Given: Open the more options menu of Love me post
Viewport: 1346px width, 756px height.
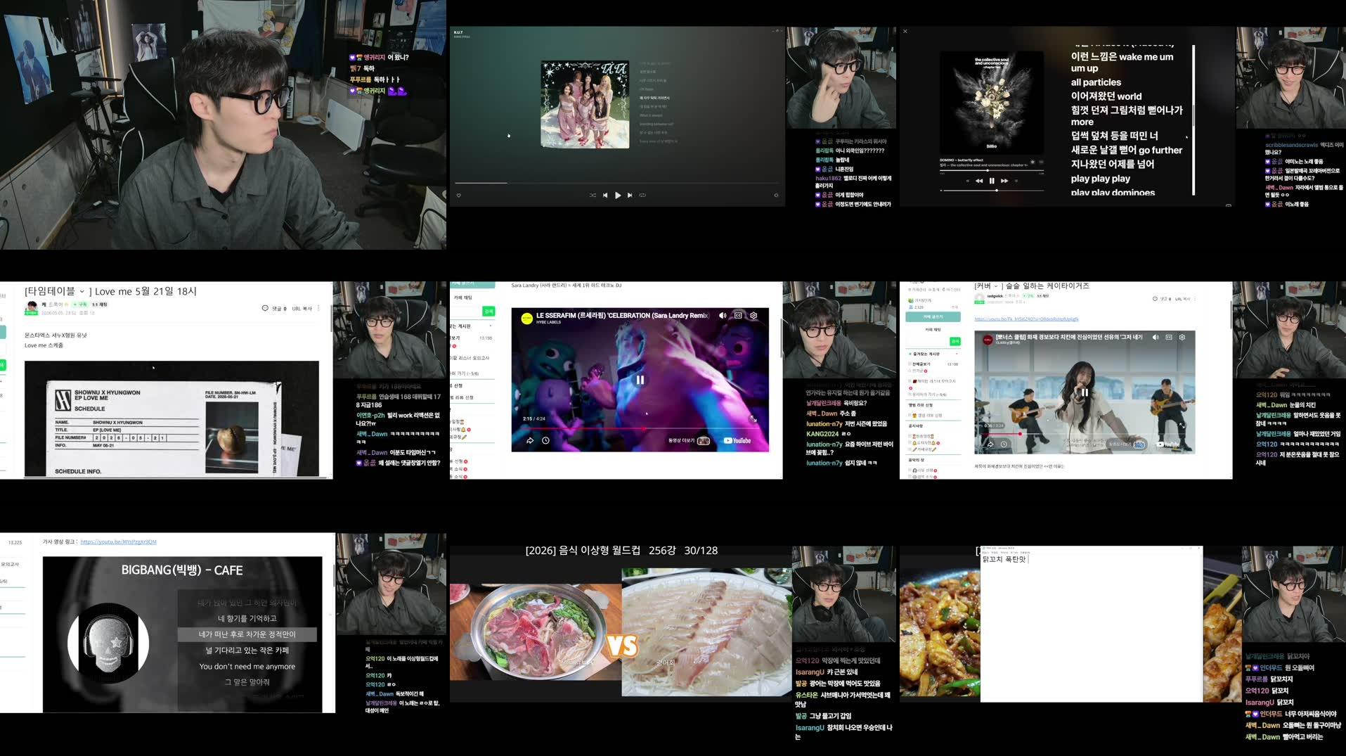Looking at the screenshot, I should click(x=318, y=308).
